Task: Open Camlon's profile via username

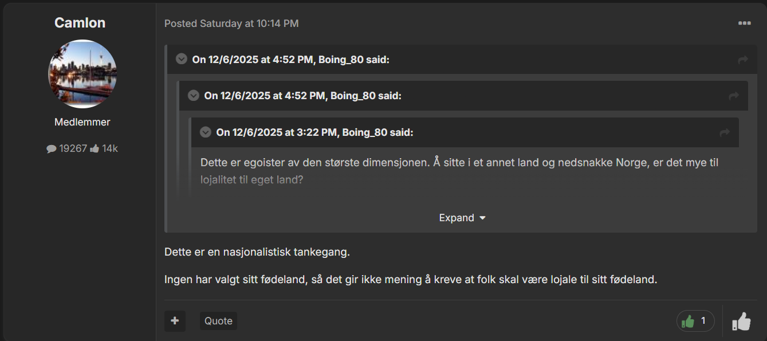Action: tap(80, 23)
